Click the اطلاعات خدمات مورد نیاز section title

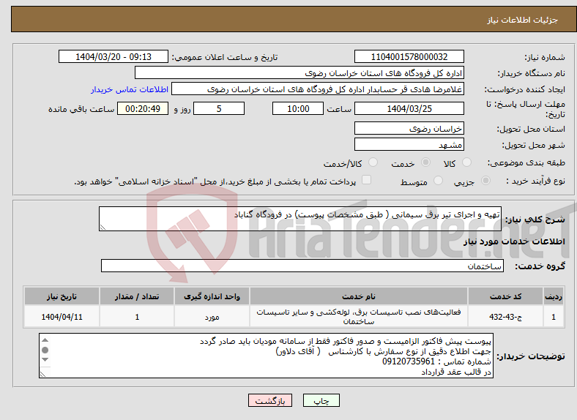click(514, 241)
